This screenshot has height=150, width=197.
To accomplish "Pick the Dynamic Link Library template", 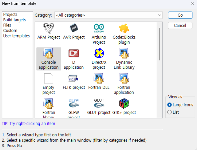I will coord(124,59).
